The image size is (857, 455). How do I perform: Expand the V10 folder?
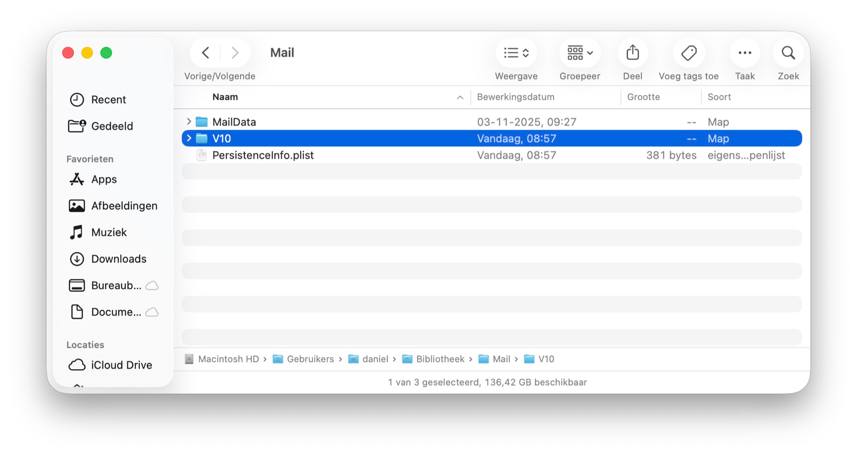tap(189, 138)
